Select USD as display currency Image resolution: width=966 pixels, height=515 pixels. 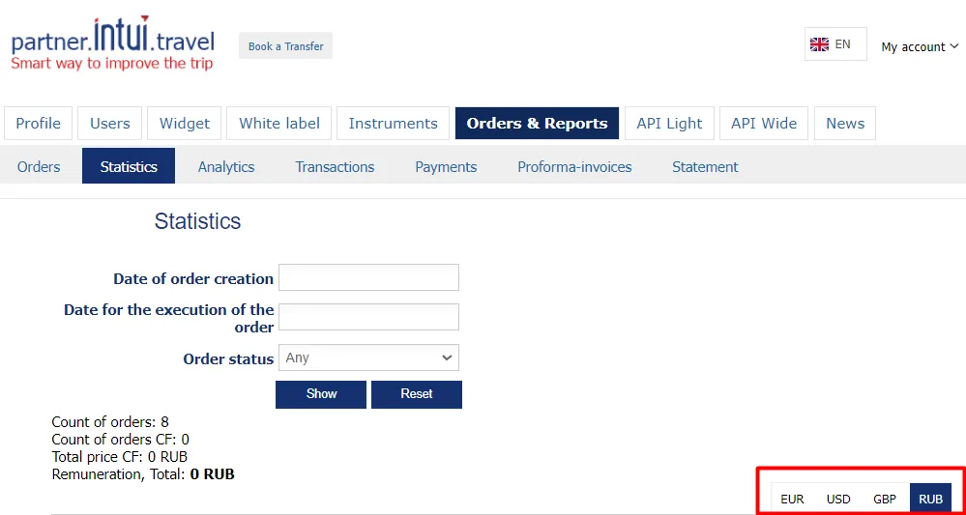click(838, 499)
